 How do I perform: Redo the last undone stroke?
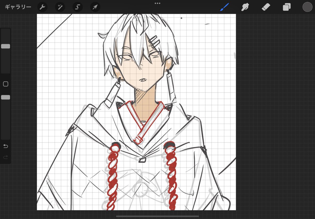(x=6, y=157)
